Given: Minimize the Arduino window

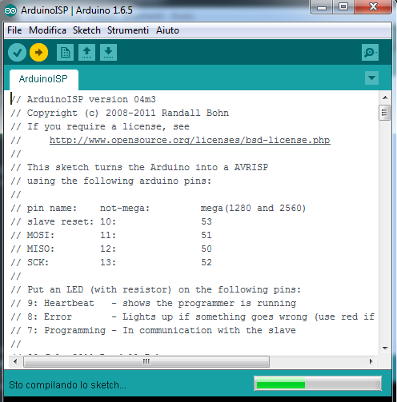Looking at the screenshot, I should coord(322,7).
